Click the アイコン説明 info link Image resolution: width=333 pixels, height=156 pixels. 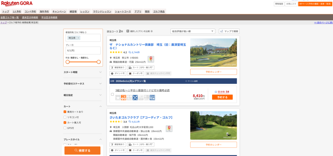[x=191, y=81]
